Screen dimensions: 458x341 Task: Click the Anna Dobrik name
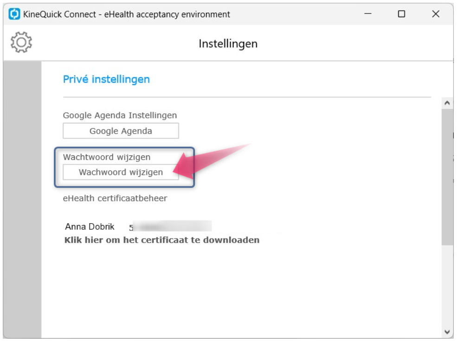[x=90, y=226]
